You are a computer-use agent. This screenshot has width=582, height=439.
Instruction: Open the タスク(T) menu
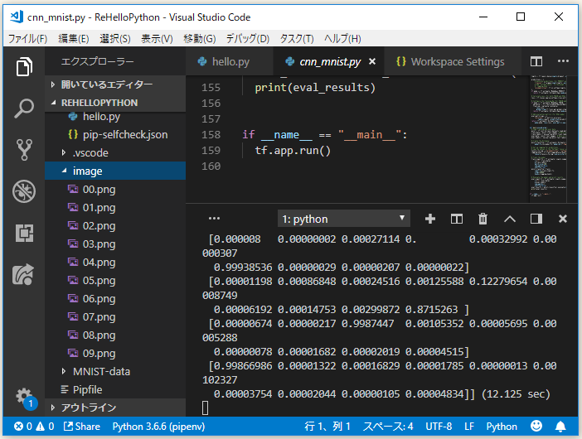pyautogui.click(x=297, y=39)
